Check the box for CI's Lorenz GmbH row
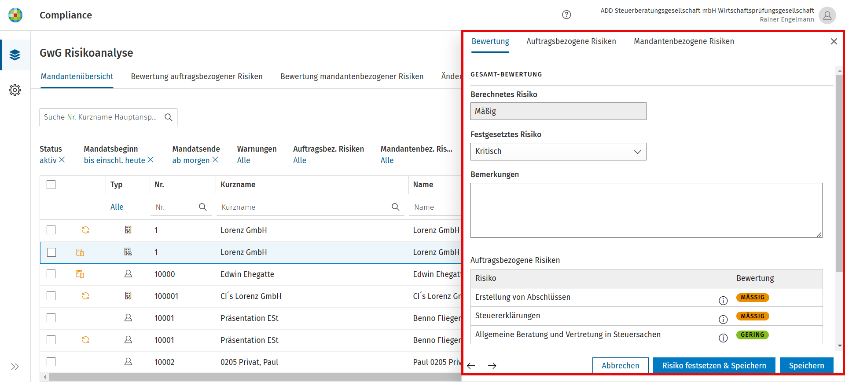The width and height of the screenshot is (845, 382). pos(51,296)
